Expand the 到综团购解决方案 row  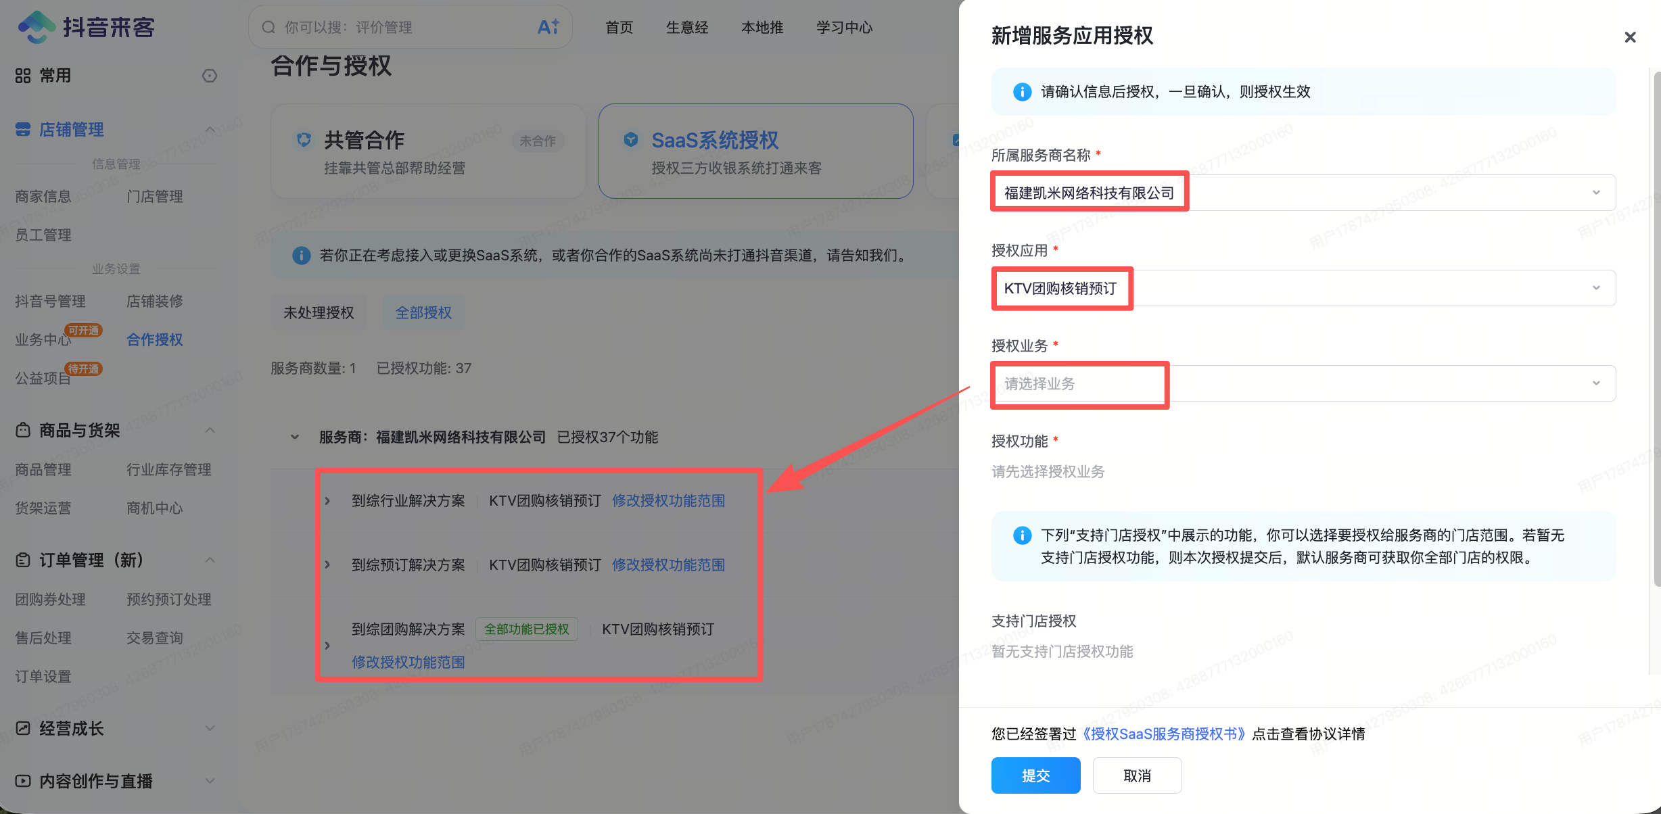(x=327, y=646)
